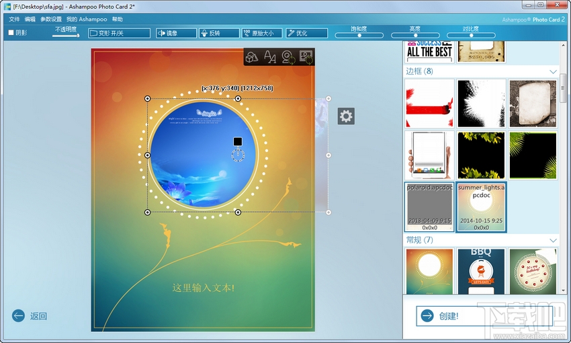Select the summer_lights.apcdoc thumbnail
The image size is (571, 343).
pos(482,207)
